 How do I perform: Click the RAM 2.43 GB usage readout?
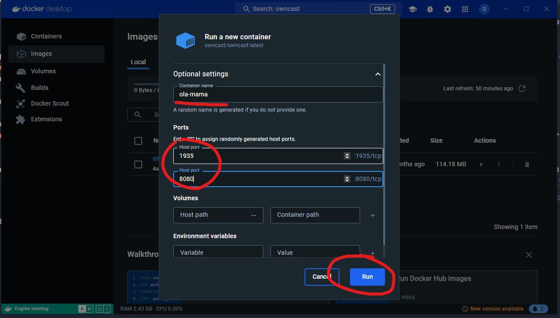click(x=136, y=309)
